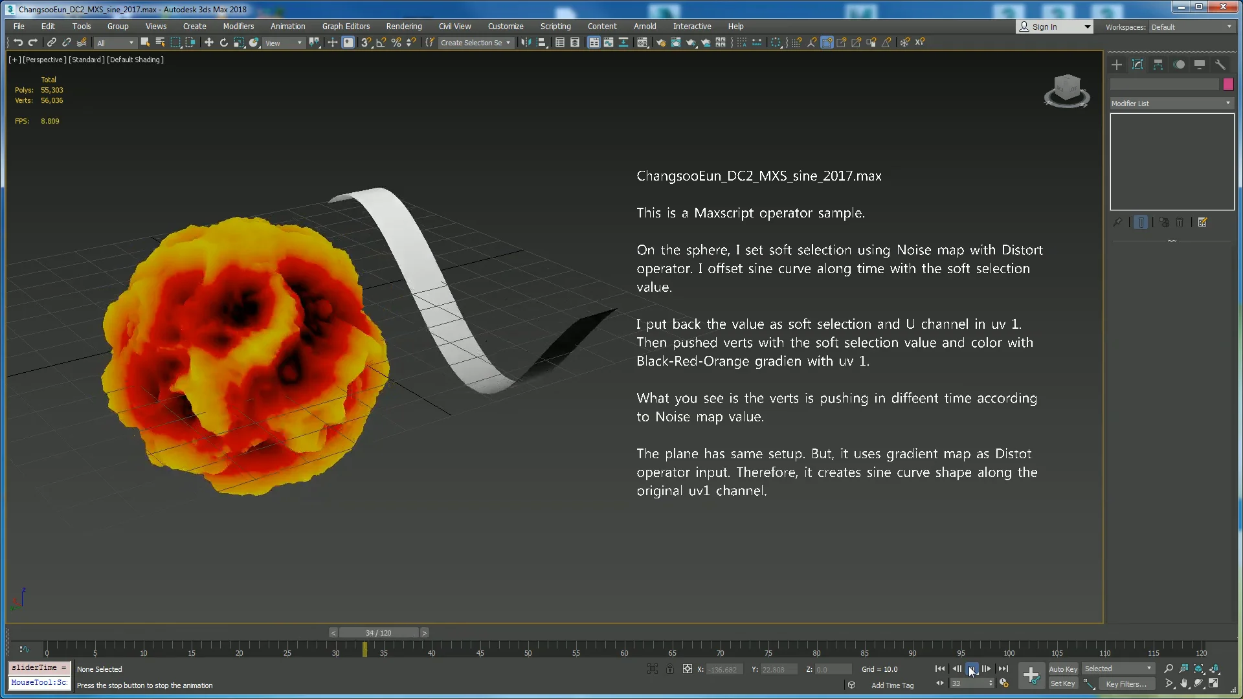This screenshot has width=1243, height=699.
Task: Open the Rendering menu
Action: click(403, 27)
